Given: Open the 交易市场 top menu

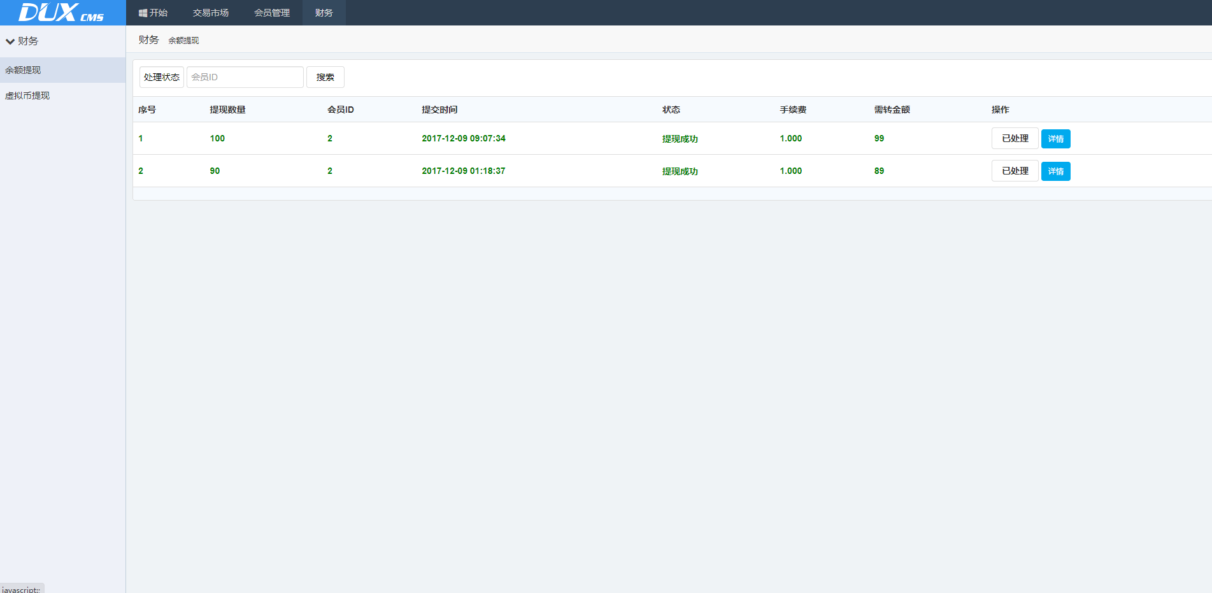Looking at the screenshot, I should click(x=211, y=13).
